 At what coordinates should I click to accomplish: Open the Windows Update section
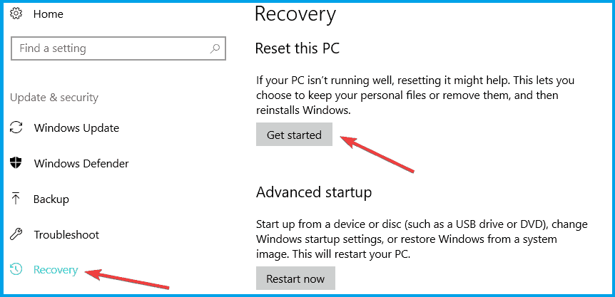[x=76, y=128]
